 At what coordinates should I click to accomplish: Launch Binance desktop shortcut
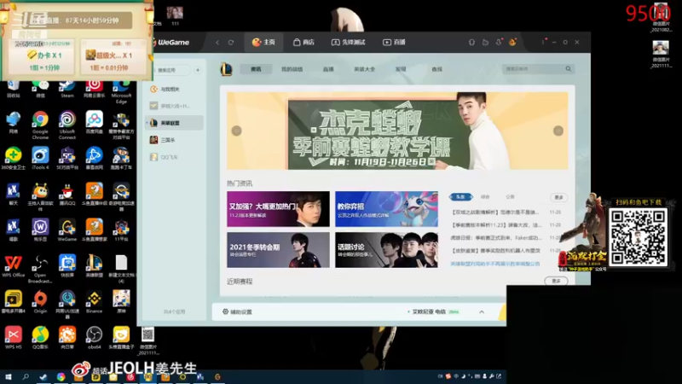(95, 302)
